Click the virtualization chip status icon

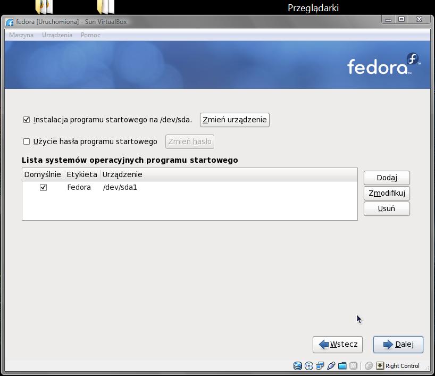pyautogui.click(x=354, y=366)
